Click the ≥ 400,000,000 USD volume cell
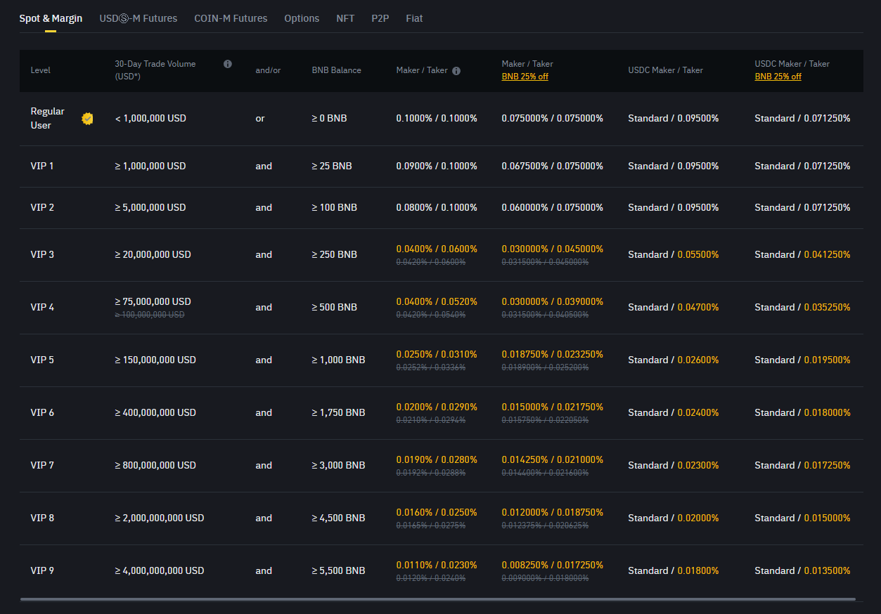Screen dimensions: 881x614 tap(155, 412)
